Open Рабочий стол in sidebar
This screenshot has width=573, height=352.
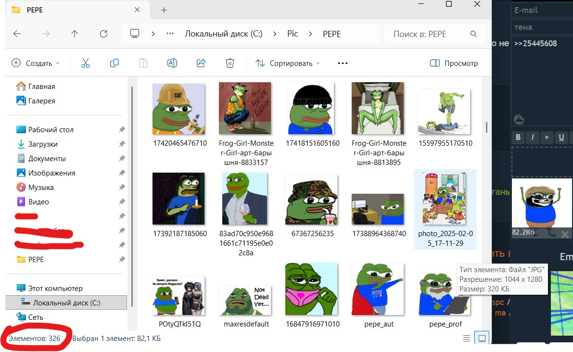pyautogui.click(x=51, y=130)
